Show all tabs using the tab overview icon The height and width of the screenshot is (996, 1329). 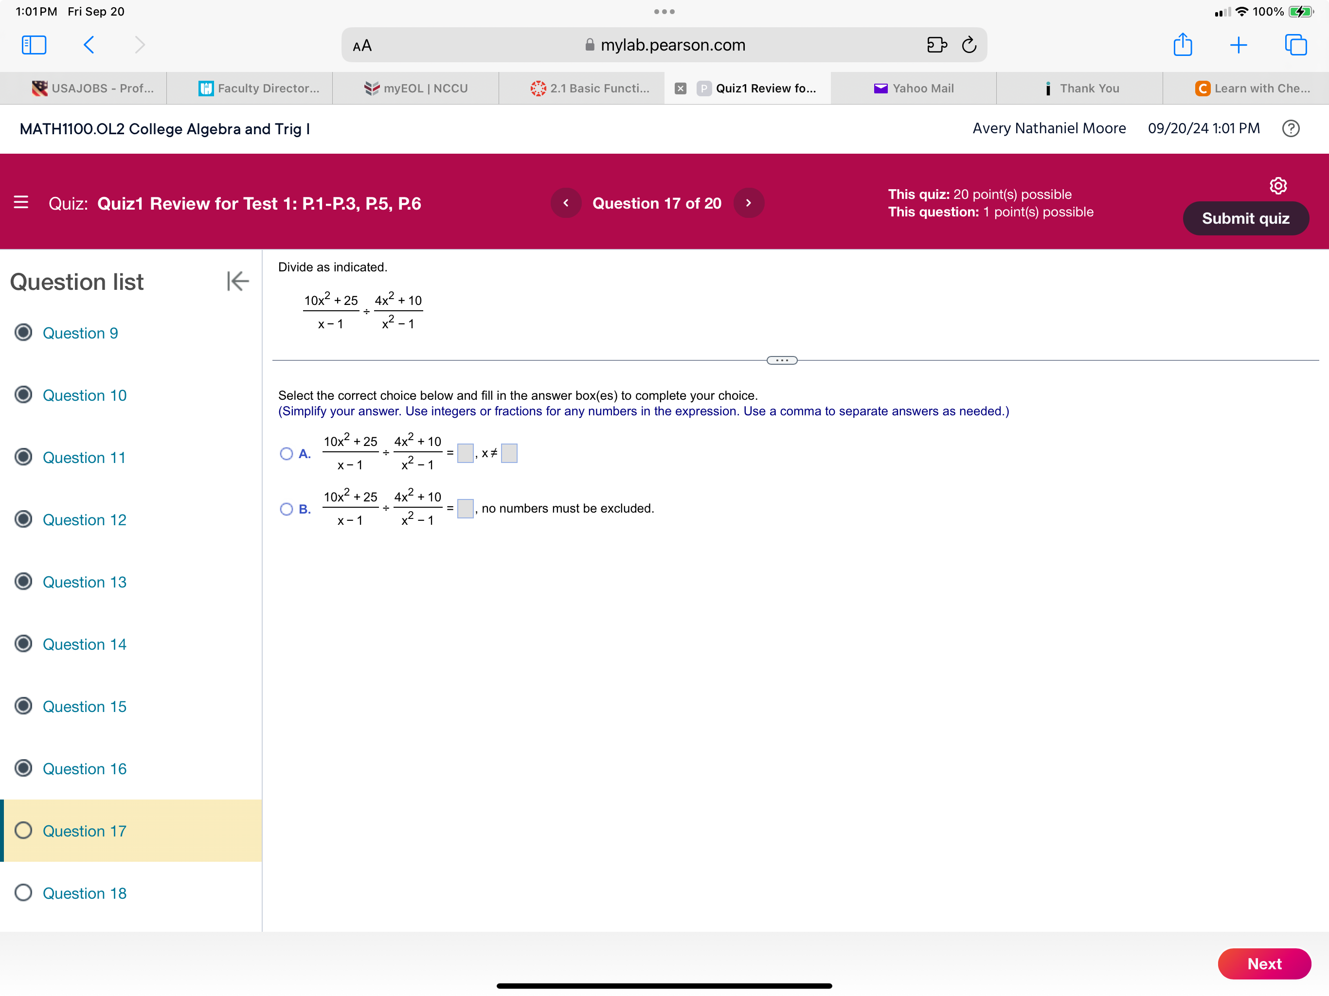point(1295,44)
